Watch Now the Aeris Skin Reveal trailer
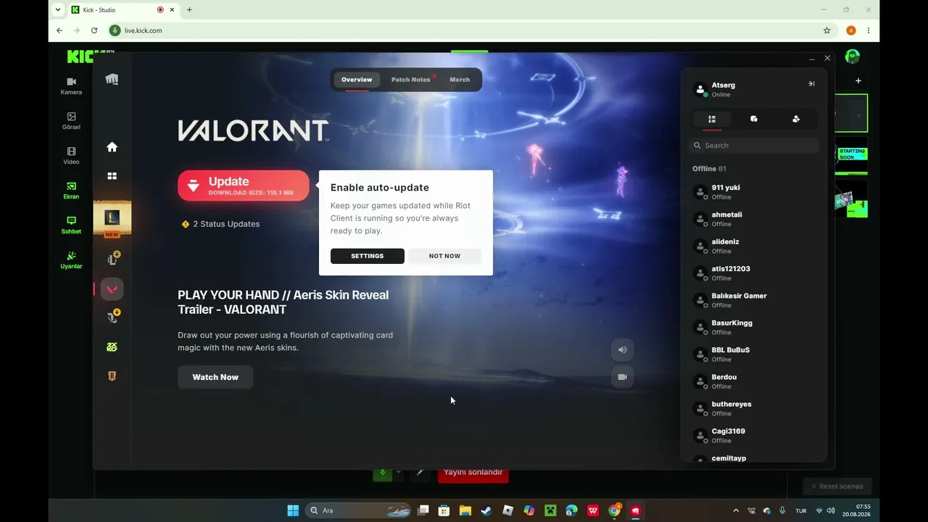The image size is (928, 522). coord(215,377)
